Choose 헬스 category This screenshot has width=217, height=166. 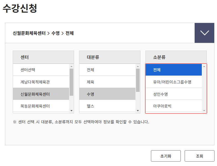(107, 106)
